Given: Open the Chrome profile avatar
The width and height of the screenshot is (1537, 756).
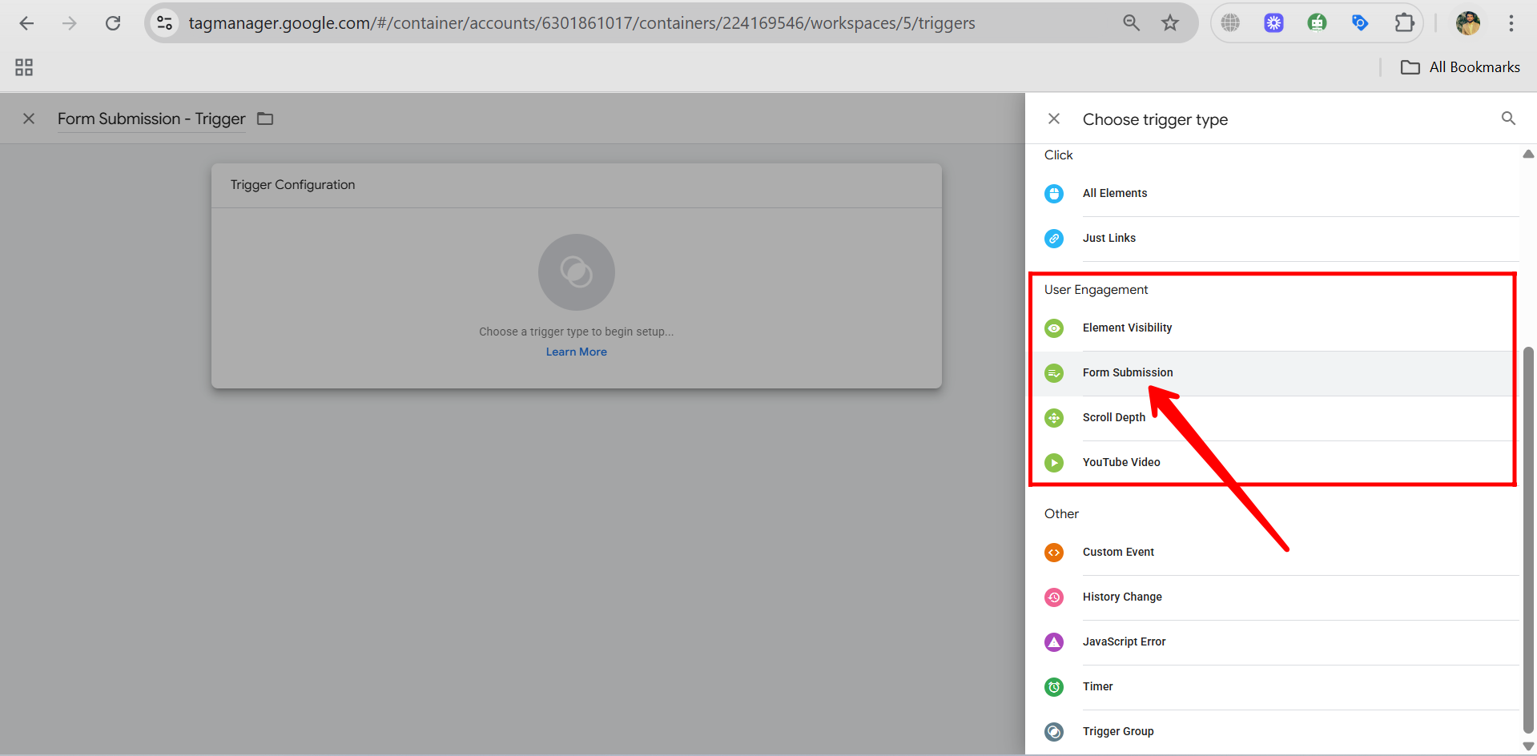Looking at the screenshot, I should 1468,23.
